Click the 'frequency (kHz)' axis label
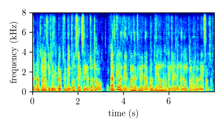This screenshot has height=128, width=224. [x=14, y=52]
